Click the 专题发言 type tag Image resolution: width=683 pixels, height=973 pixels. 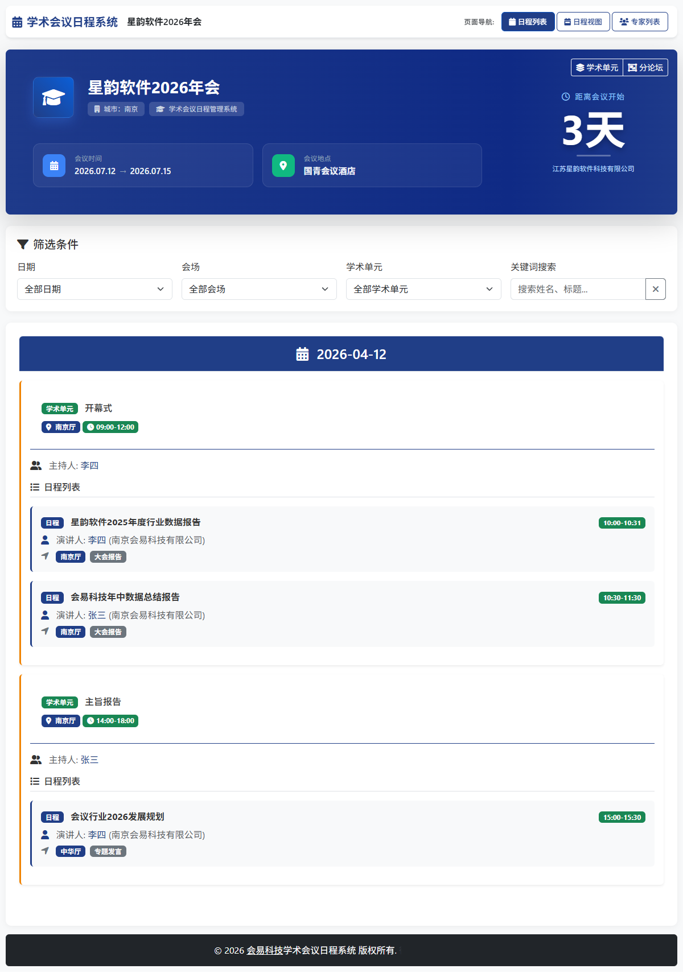pos(108,852)
